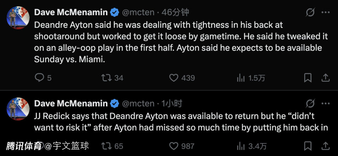View analytics for the first tweet
Screen dimensions: 338x156
(241, 77)
